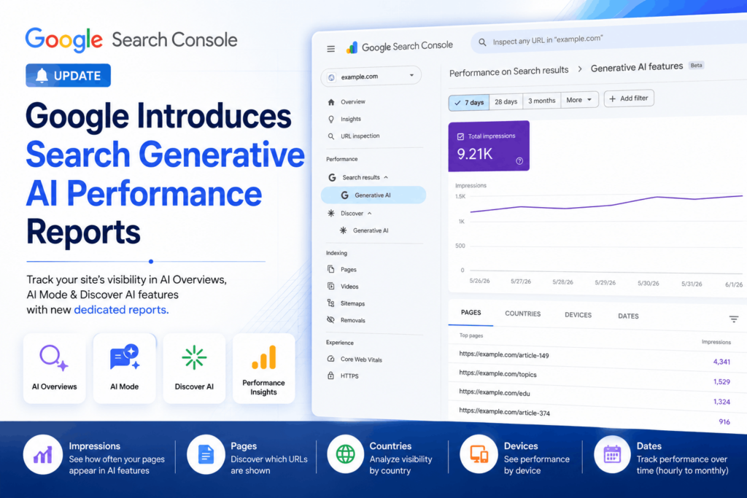747x498 pixels.
Task: Click the 916 impressions value
Action: [x=724, y=421]
